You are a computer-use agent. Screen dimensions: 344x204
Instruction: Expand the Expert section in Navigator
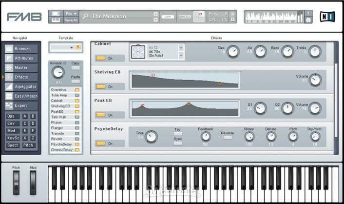tap(21, 105)
